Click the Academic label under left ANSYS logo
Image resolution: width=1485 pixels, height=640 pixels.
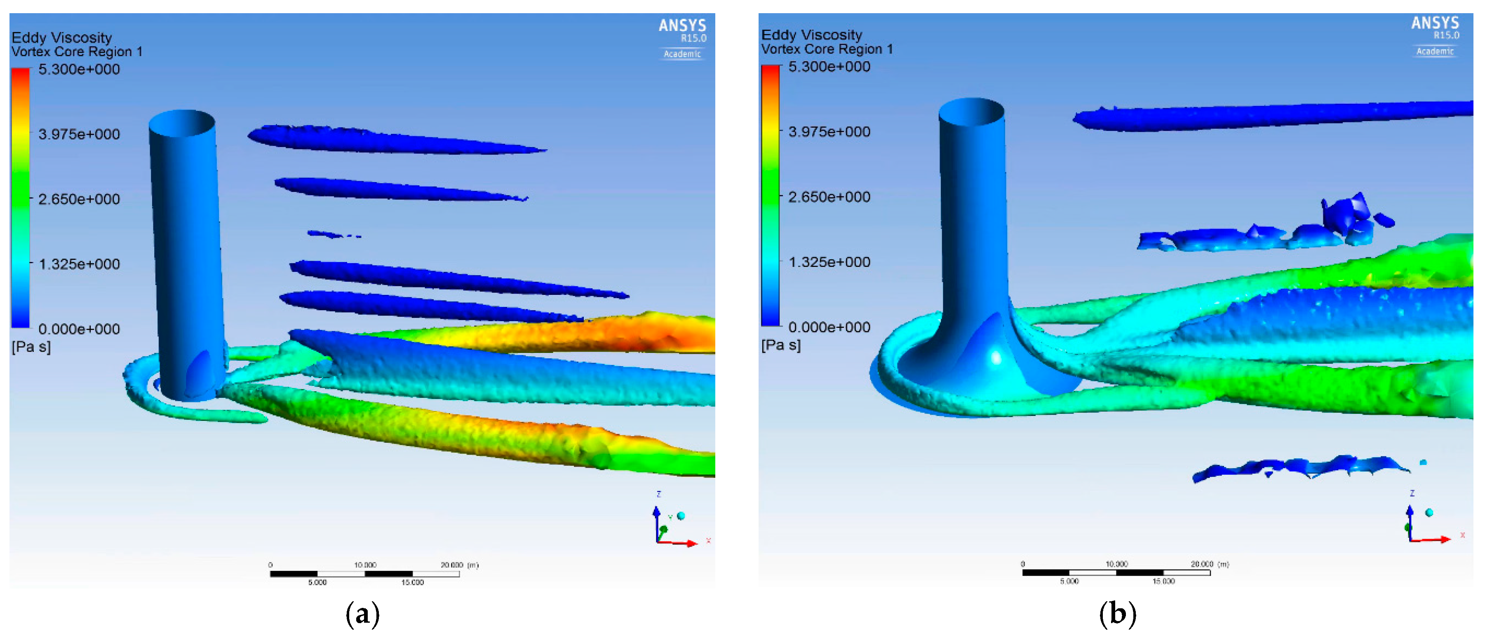(x=682, y=54)
